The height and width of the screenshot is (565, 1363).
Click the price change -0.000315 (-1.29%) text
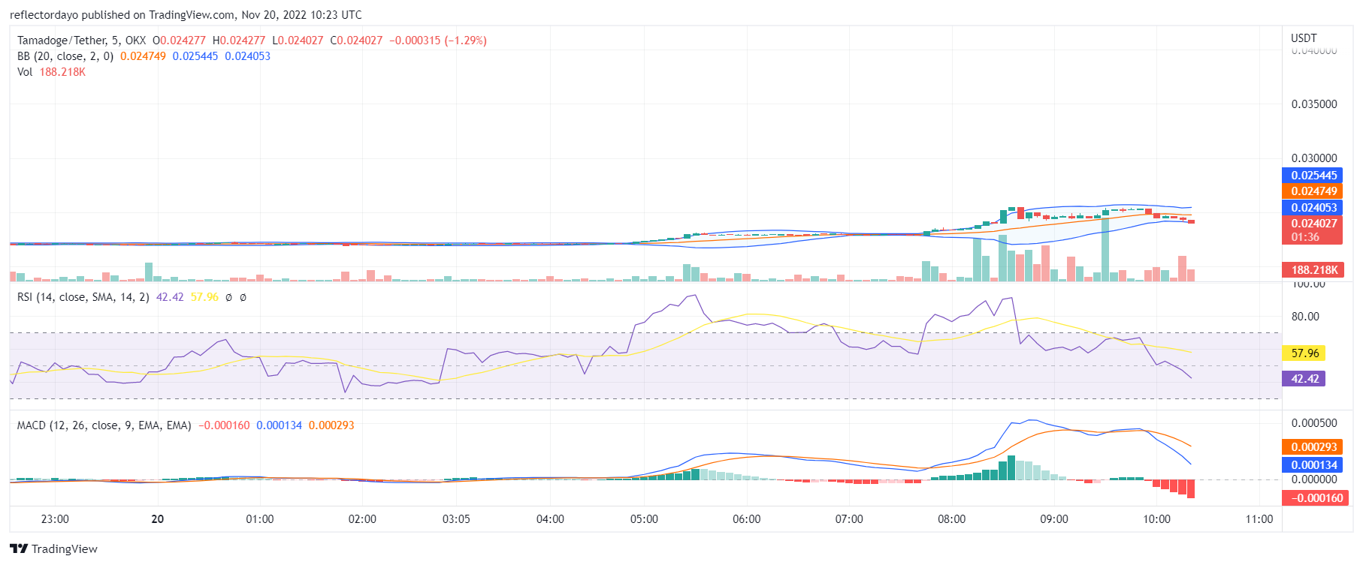(x=438, y=41)
